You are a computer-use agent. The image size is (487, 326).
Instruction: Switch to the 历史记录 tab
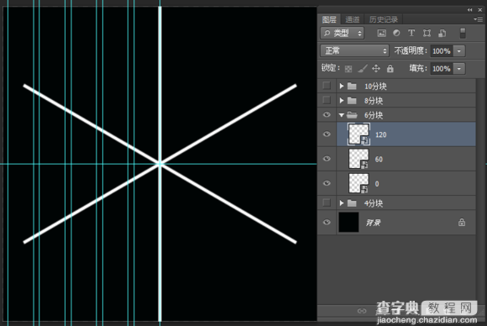click(384, 19)
